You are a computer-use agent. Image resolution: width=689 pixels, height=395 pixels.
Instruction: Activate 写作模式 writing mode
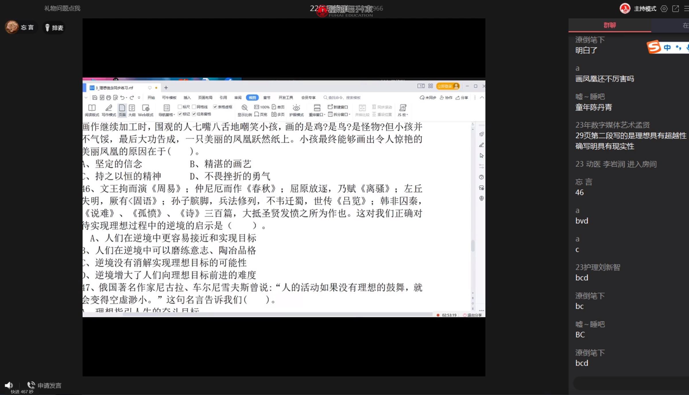pos(109,110)
